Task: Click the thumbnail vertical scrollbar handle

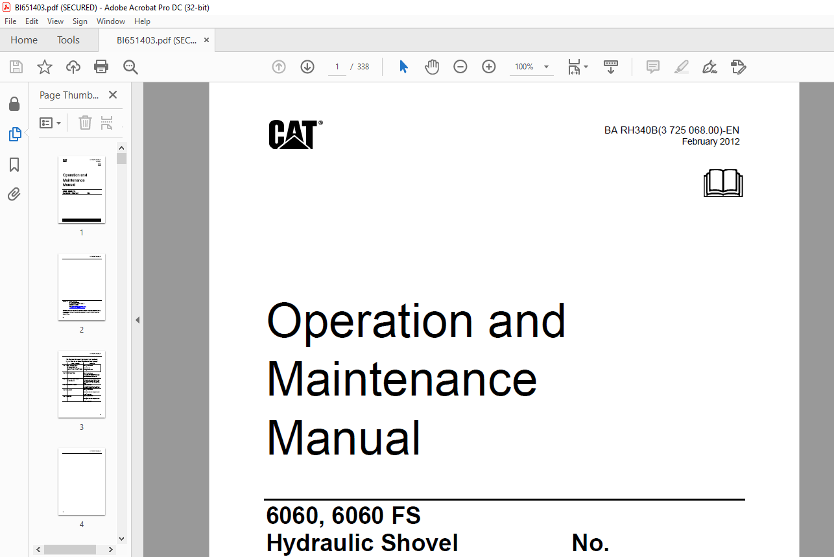Action: point(122,158)
